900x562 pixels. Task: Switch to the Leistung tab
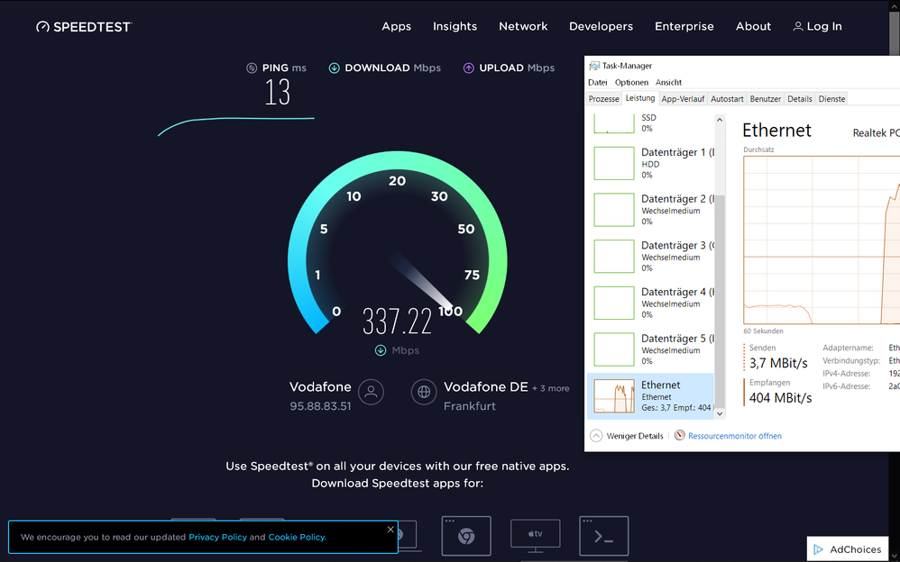(x=640, y=98)
